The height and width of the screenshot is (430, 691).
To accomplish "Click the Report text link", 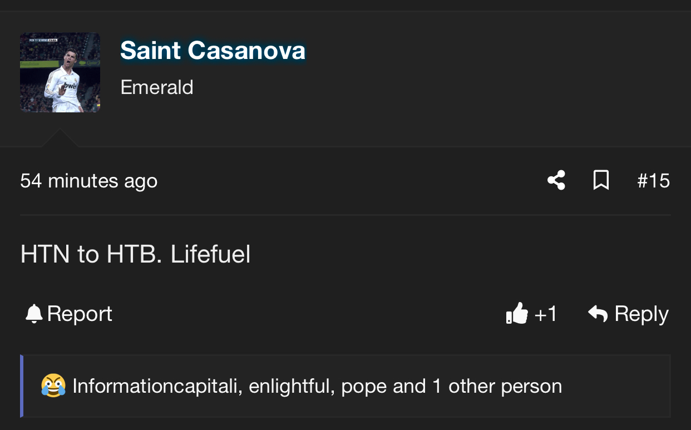I will (80, 314).
